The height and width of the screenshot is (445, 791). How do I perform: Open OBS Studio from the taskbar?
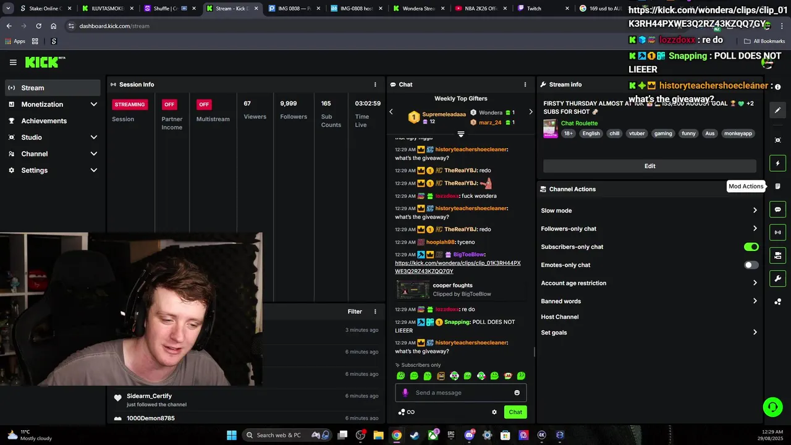click(360, 435)
